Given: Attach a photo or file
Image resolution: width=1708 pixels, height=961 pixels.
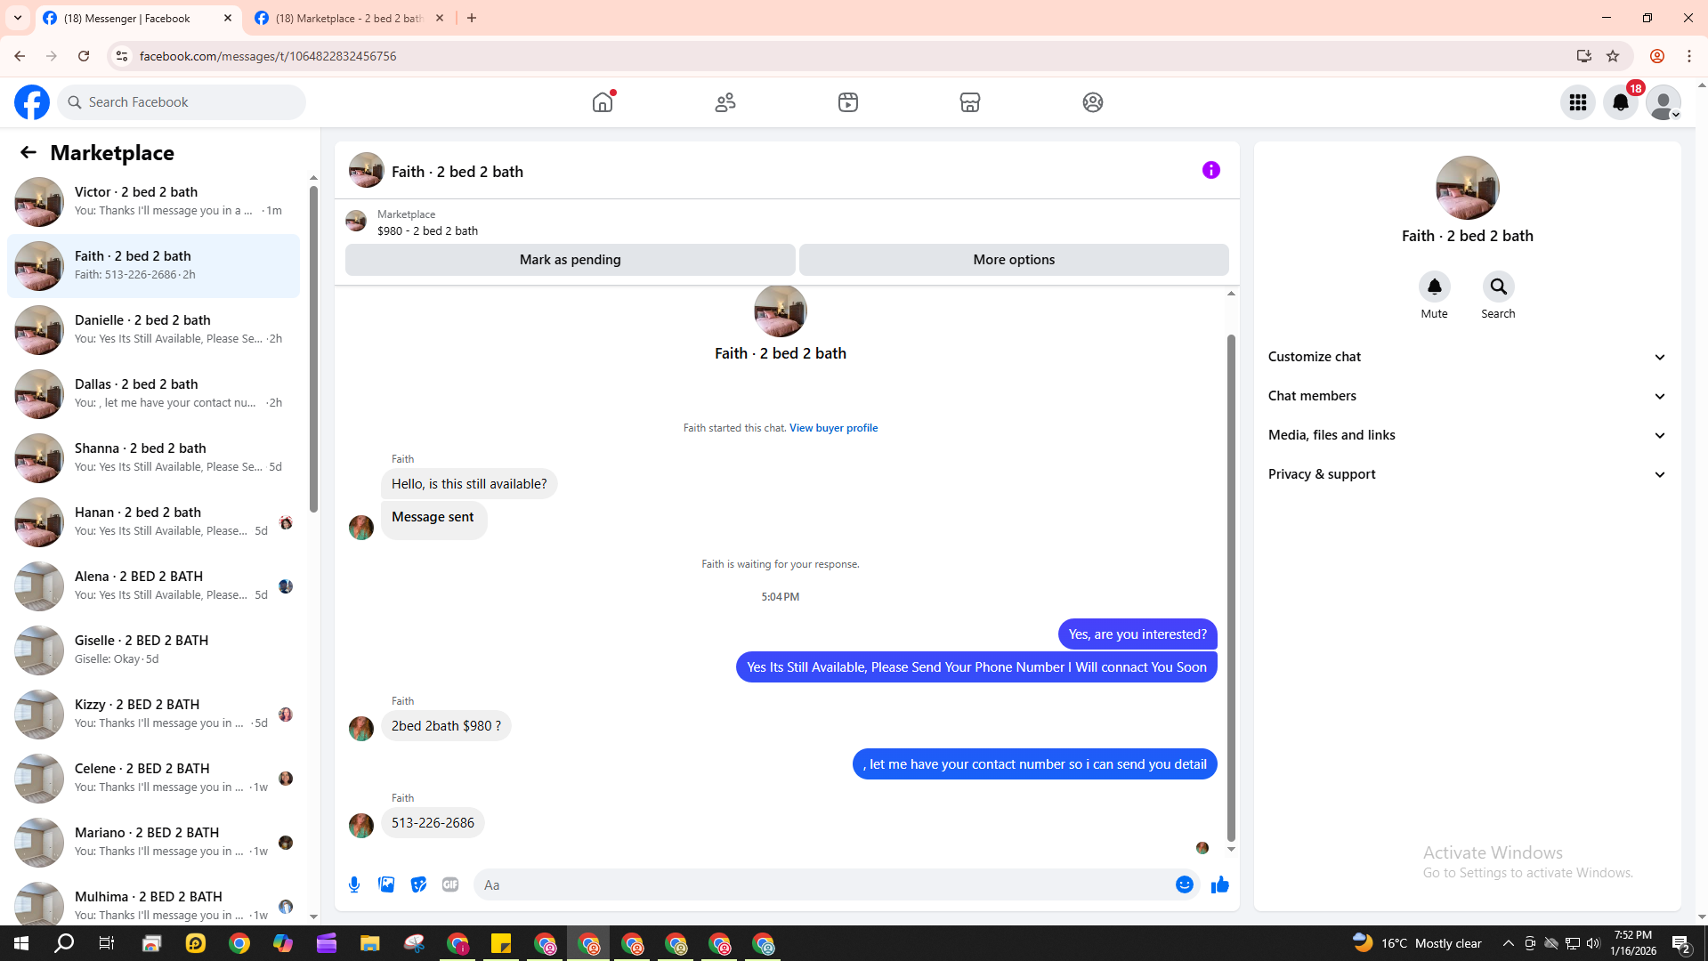Looking at the screenshot, I should [x=386, y=884].
